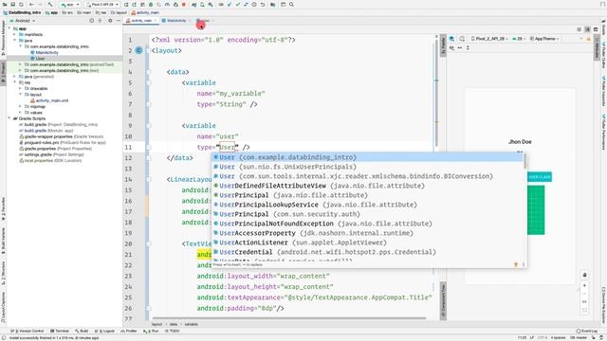This screenshot has width=607, height=341.
Task: Click the design surface layers icon in preview
Action: [x=451, y=39]
